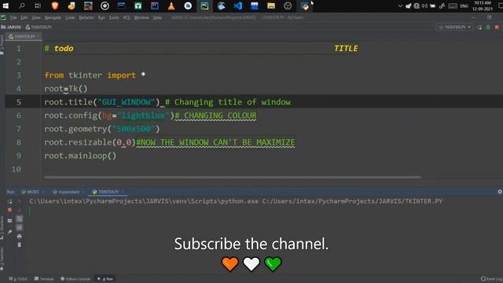Viewport: 503px width, 283px height.
Task: Click line number 7 in gutter
Action: pos(19,129)
